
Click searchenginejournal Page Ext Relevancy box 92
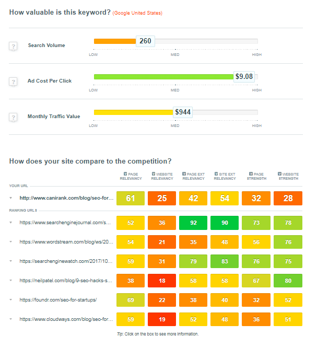tap(193, 223)
